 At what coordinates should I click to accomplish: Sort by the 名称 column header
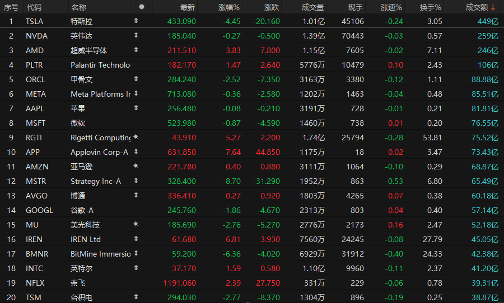pos(79,7)
